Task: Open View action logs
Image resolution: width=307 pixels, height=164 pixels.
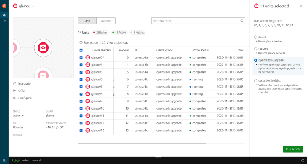Action: (115, 42)
